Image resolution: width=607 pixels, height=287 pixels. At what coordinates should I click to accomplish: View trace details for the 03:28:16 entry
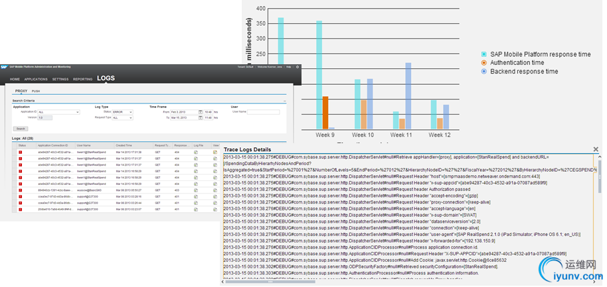pyautogui.click(x=215, y=197)
